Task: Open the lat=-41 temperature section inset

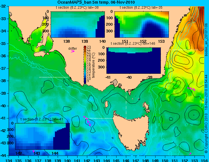Action: (42, 136)
